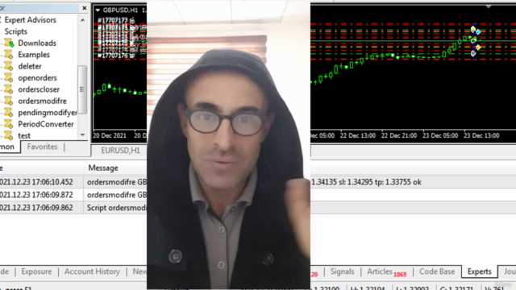Click the test script icon
The width and height of the screenshot is (516, 290).
[x=8, y=135]
